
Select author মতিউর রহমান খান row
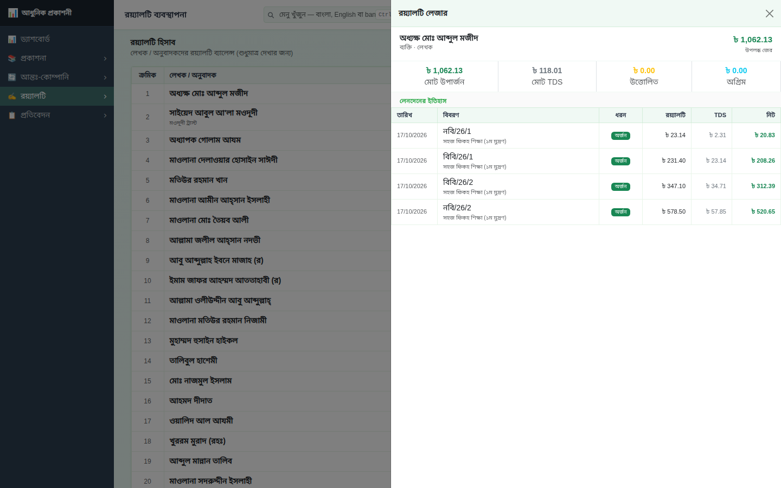pyautogui.click(x=261, y=181)
